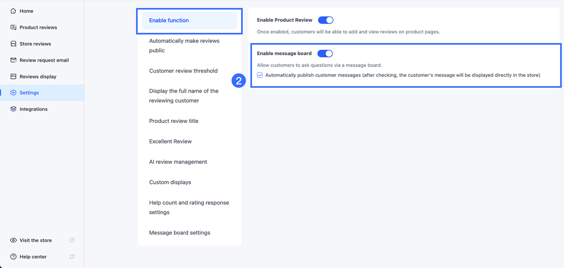Uncheck Automatically publish customer messages checkbox
564x268 pixels.
[260, 75]
